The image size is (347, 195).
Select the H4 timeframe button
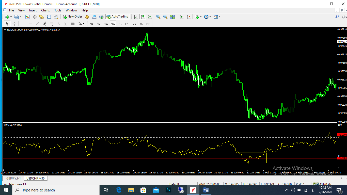(127, 24)
